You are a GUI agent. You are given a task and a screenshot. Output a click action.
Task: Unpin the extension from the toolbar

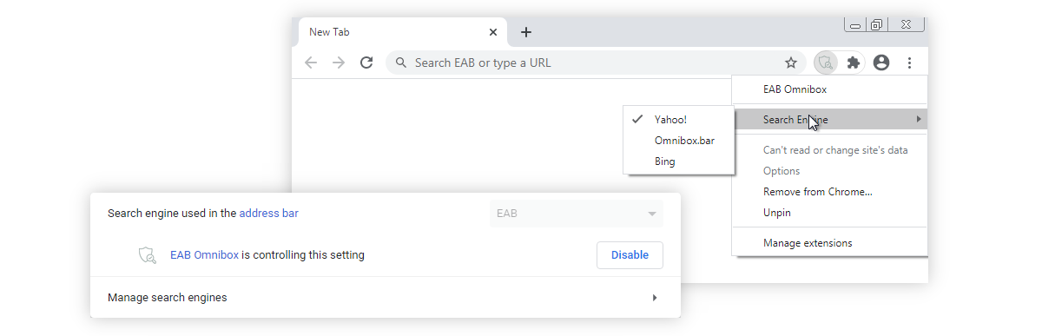pyautogui.click(x=829, y=213)
